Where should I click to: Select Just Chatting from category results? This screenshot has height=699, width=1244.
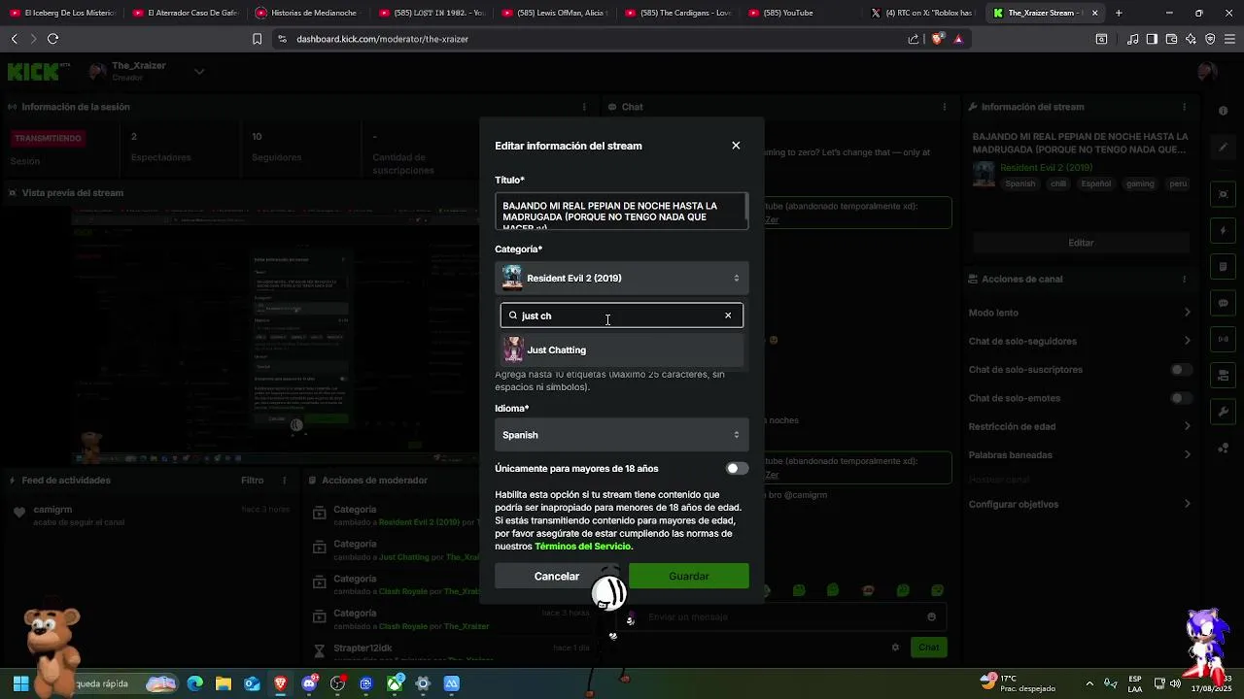click(x=622, y=349)
